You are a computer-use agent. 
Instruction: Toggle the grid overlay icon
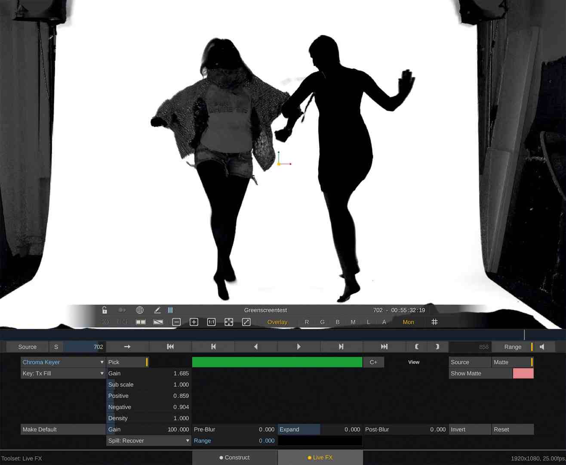pyautogui.click(x=434, y=322)
